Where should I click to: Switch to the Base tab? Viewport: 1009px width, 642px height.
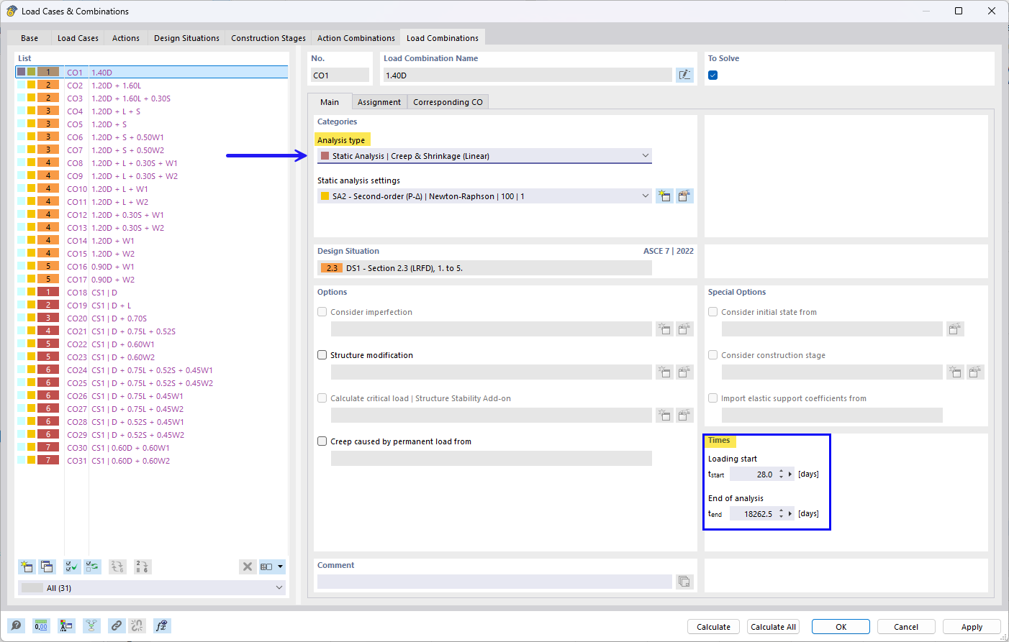pos(30,38)
